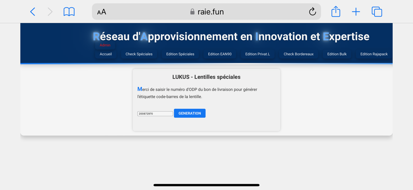The height and width of the screenshot is (190, 413).
Task: Add a new tab with the plus icon
Action: (356, 12)
